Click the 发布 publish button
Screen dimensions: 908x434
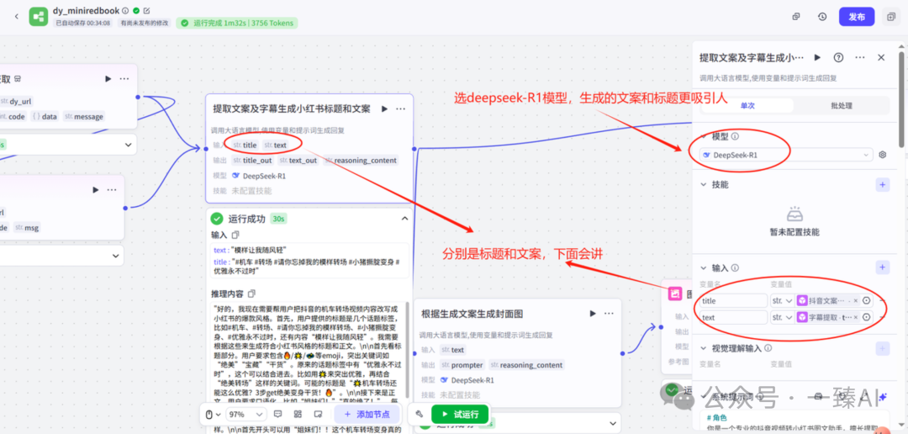pyautogui.click(x=857, y=17)
